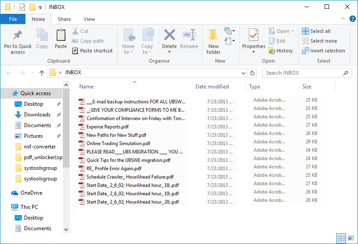Switch to the View ribbon tab
This screenshot has width=358, height=244.
point(89,19)
